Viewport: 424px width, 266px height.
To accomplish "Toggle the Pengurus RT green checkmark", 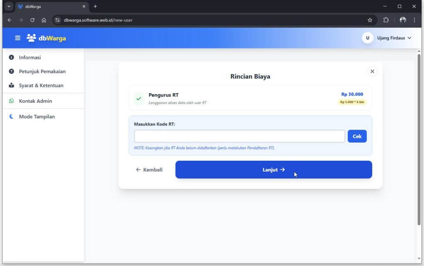I will click(139, 99).
